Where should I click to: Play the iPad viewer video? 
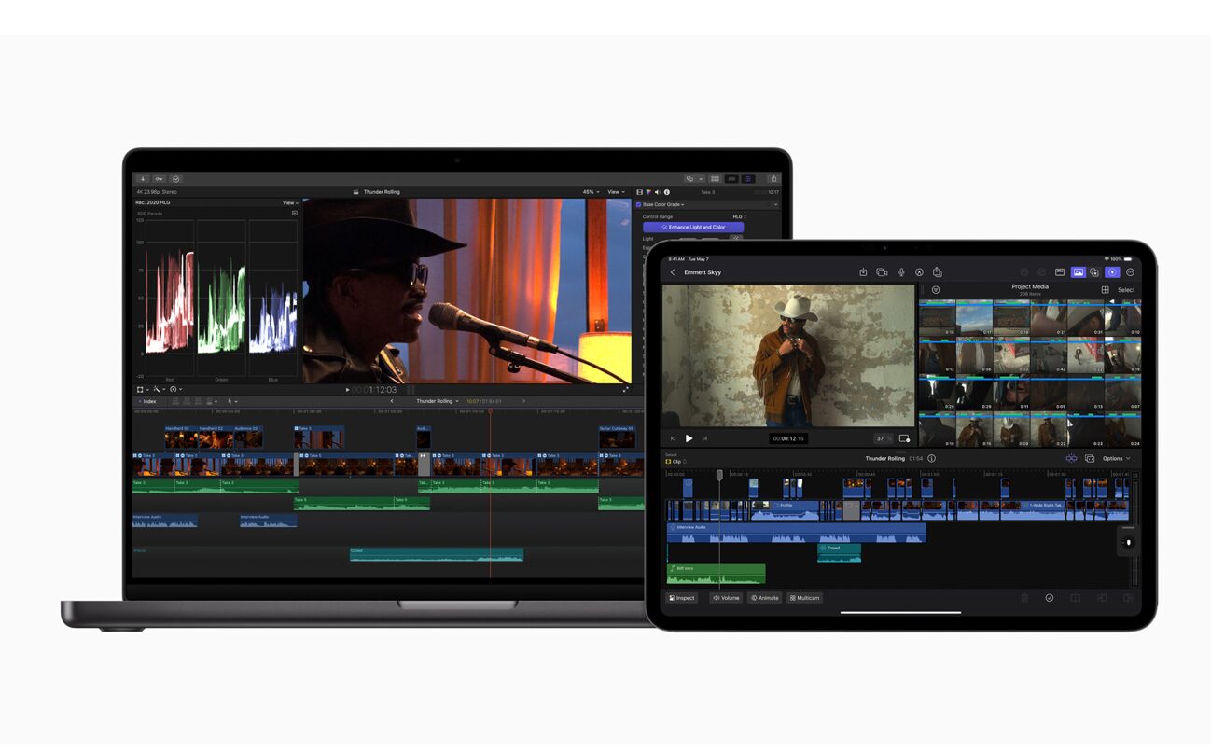coord(689,438)
